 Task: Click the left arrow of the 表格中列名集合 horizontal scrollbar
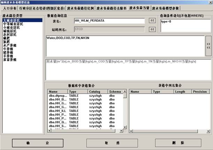[131, 131]
